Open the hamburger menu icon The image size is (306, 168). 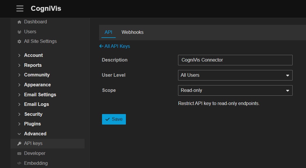pyautogui.click(x=20, y=8)
